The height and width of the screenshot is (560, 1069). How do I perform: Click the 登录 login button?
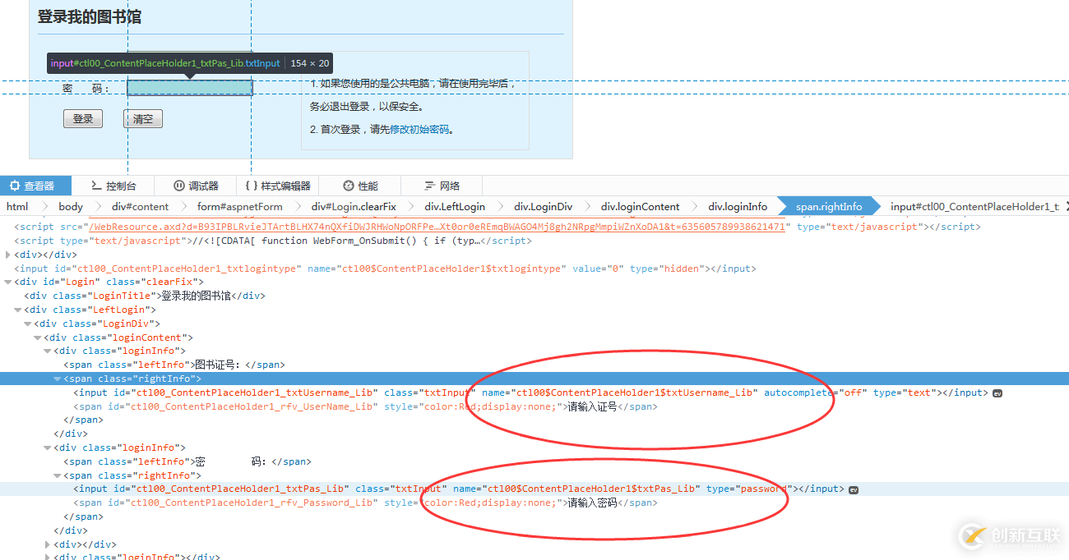point(82,118)
